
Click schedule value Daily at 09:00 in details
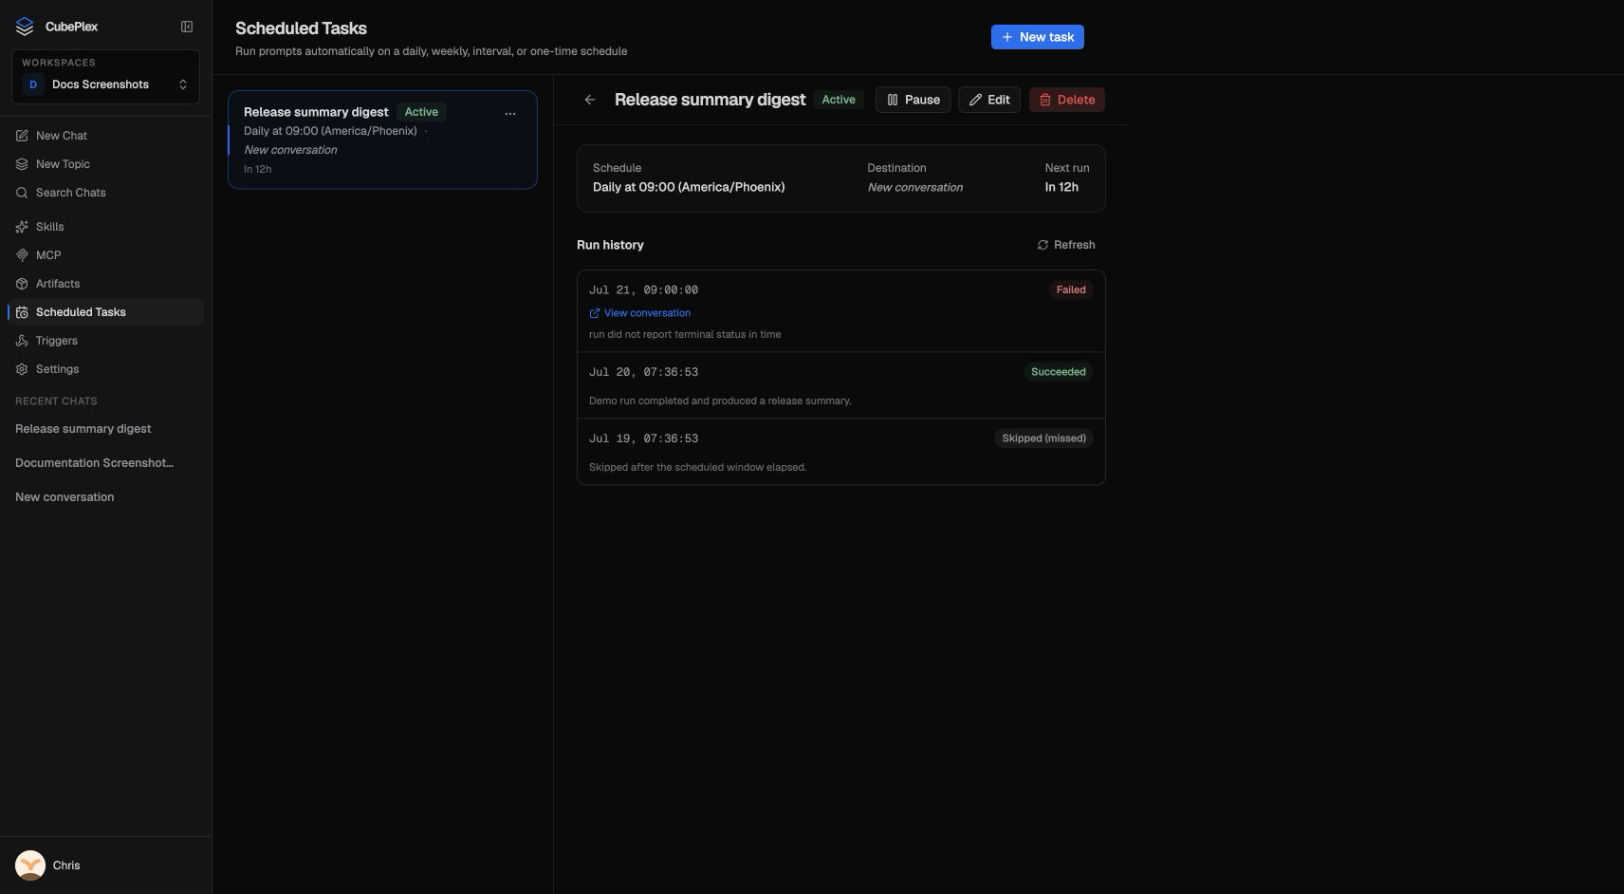coord(689,187)
